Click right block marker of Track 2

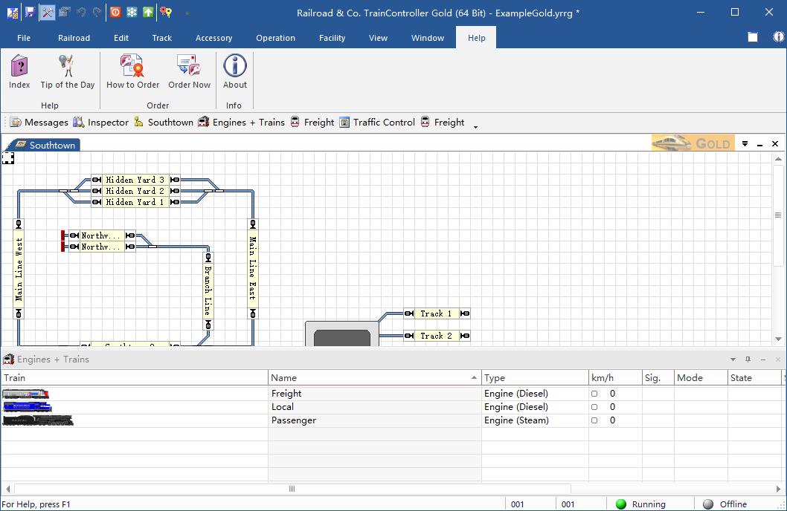click(x=465, y=336)
